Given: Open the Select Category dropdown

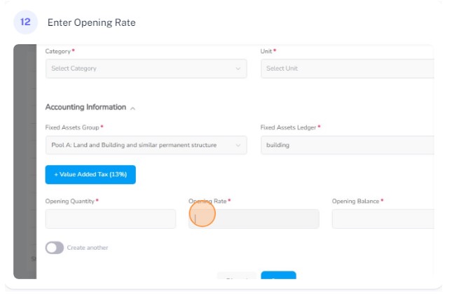Looking at the screenshot, I should [146, 69].
